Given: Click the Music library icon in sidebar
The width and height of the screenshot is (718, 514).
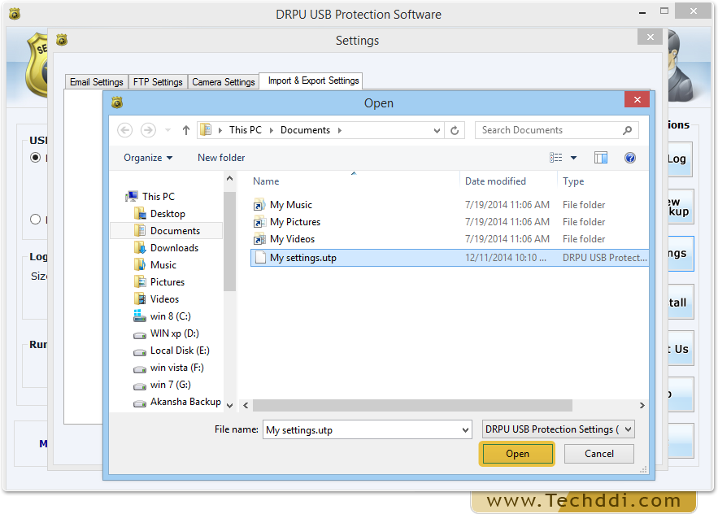Looking at the screenshot, I should pyautogui.click(x=140, y=265).
